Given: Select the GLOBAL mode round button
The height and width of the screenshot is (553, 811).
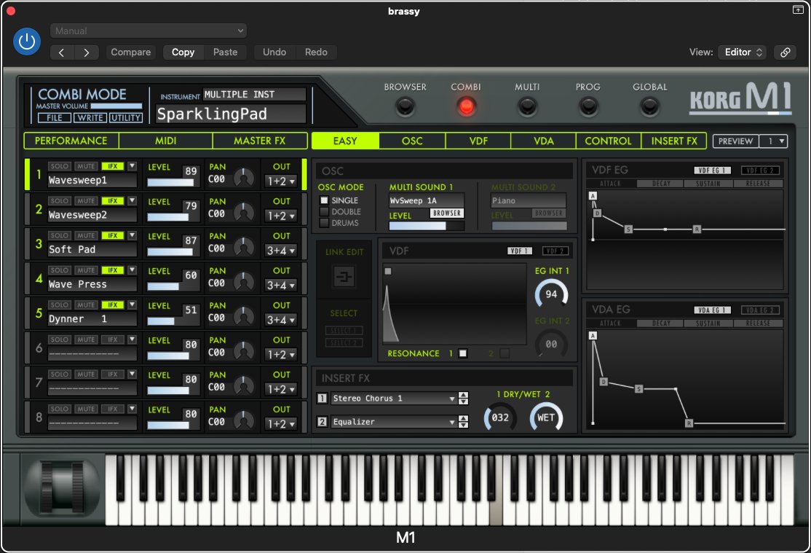Looking at the screenshot, I should (649, 106).
